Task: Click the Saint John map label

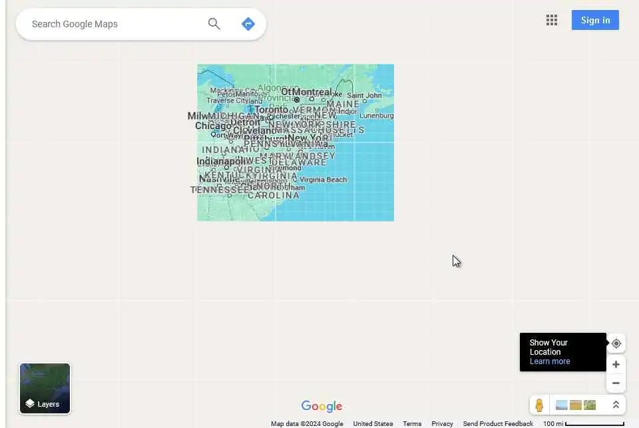Action: click(x=364, y=95)
